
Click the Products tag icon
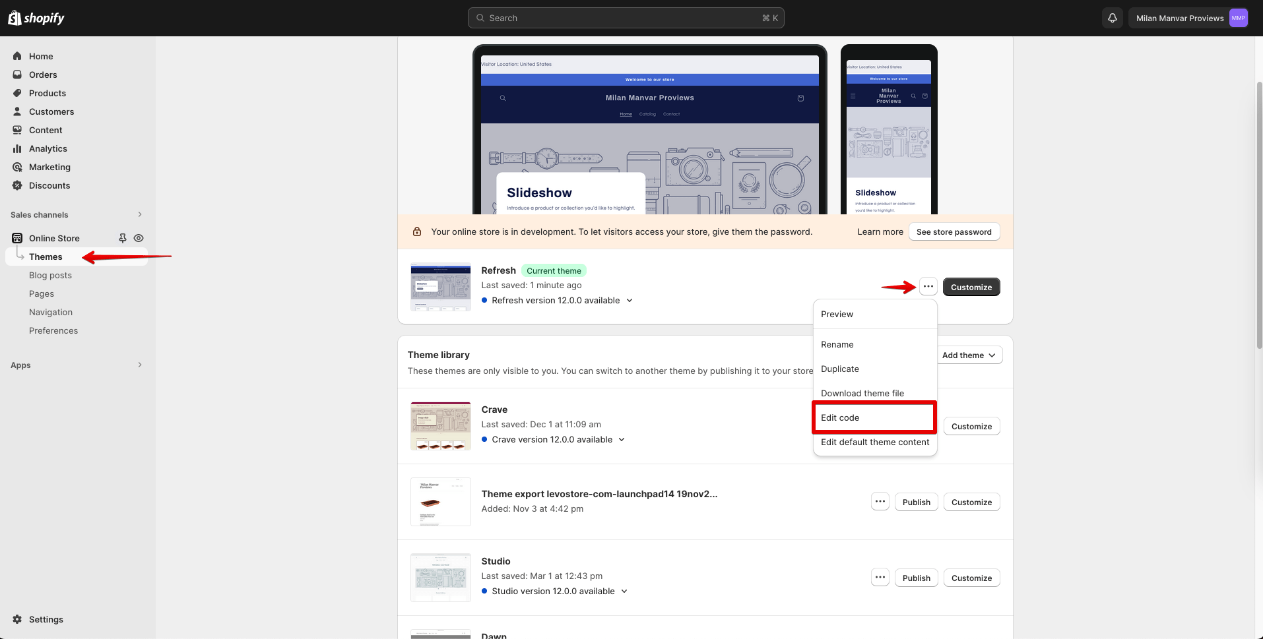[x=17, y=93]
